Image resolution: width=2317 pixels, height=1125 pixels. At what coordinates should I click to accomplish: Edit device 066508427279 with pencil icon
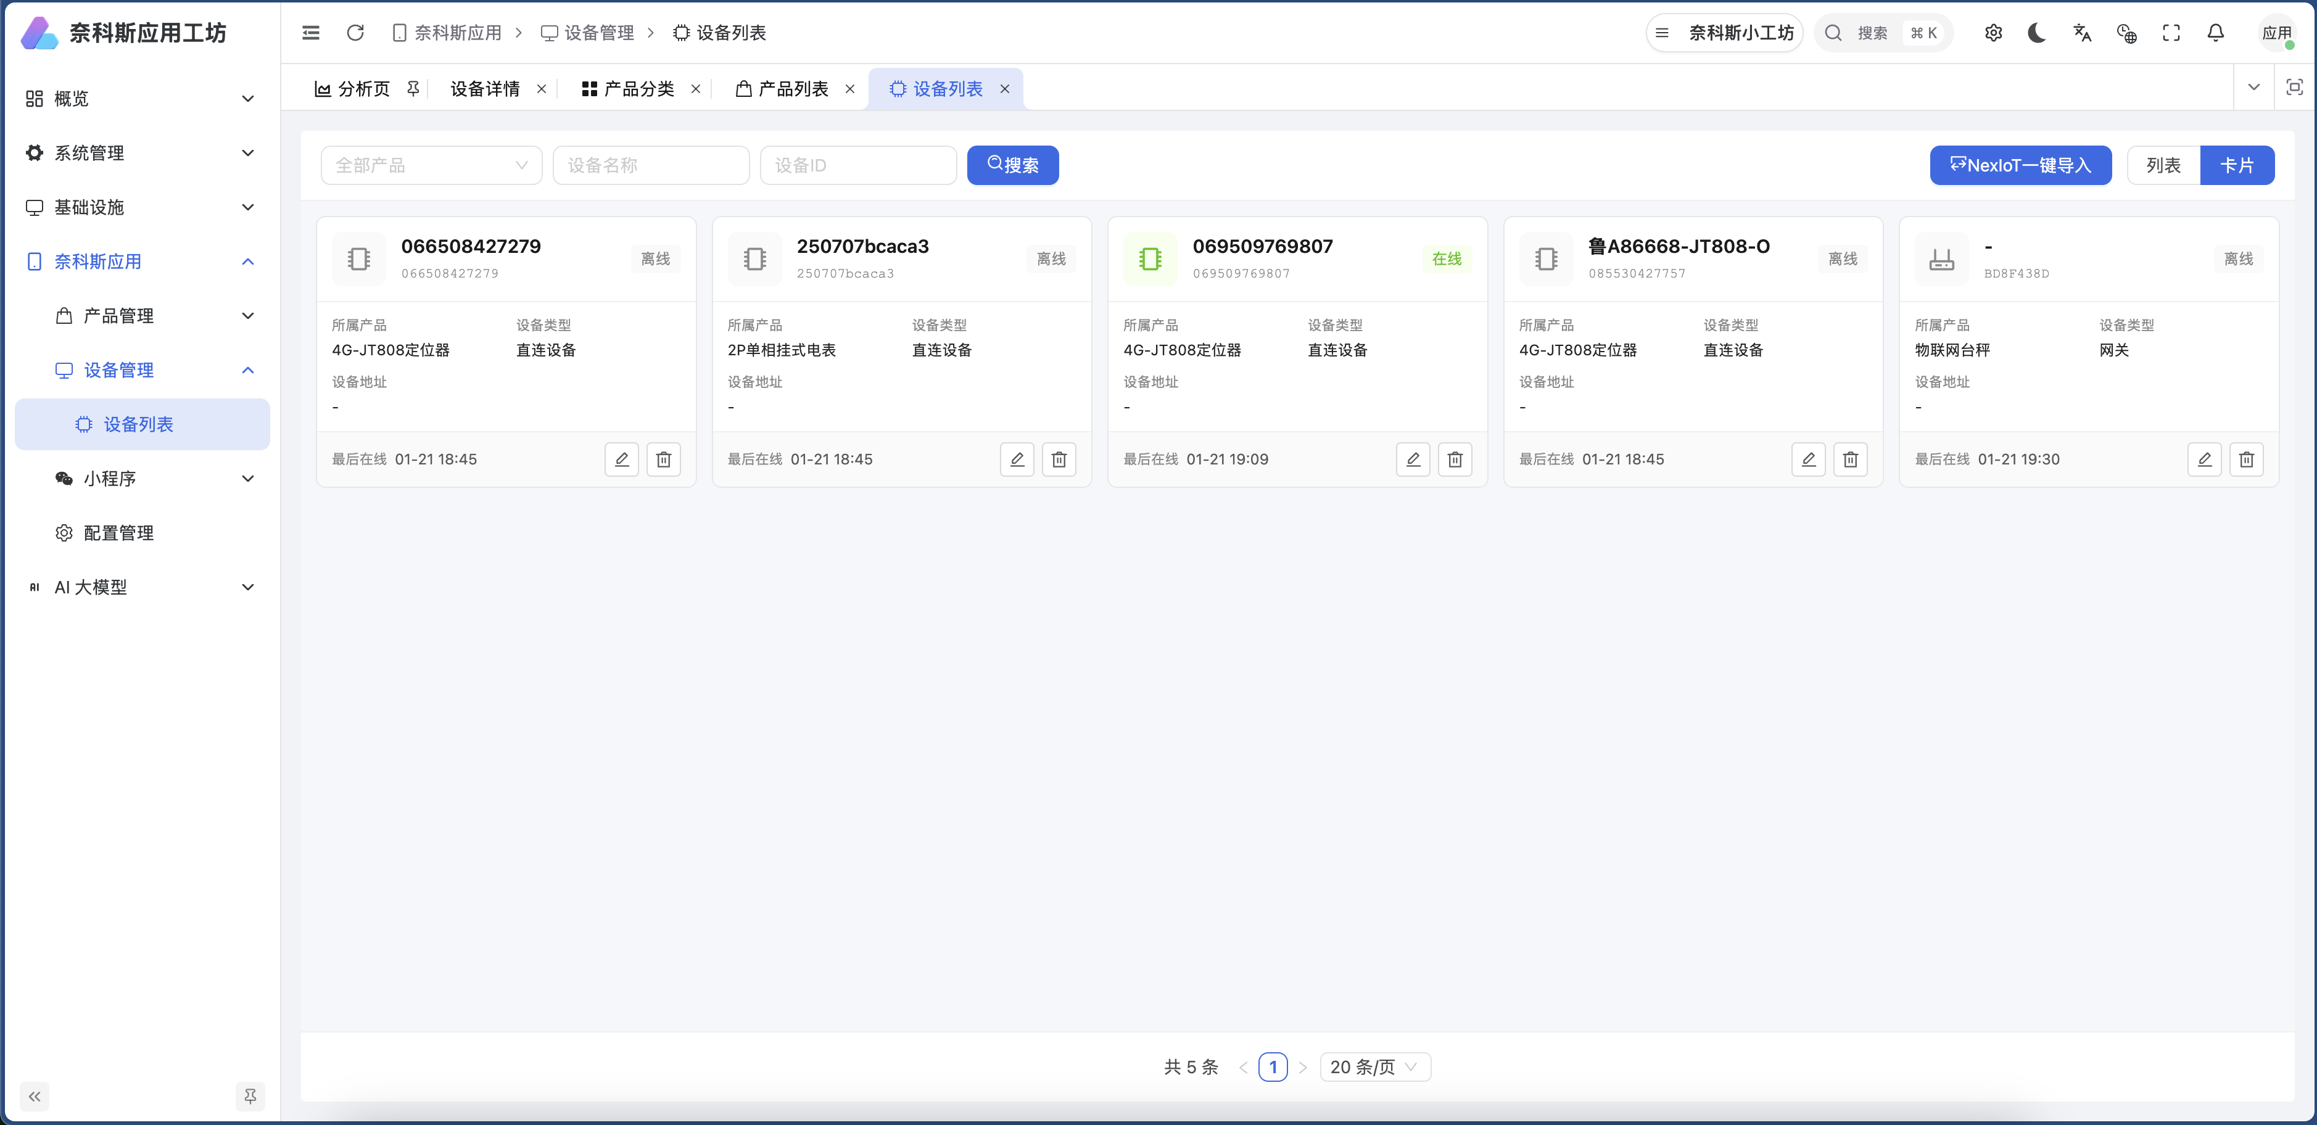pyautogui.click(x=622, y=459)
